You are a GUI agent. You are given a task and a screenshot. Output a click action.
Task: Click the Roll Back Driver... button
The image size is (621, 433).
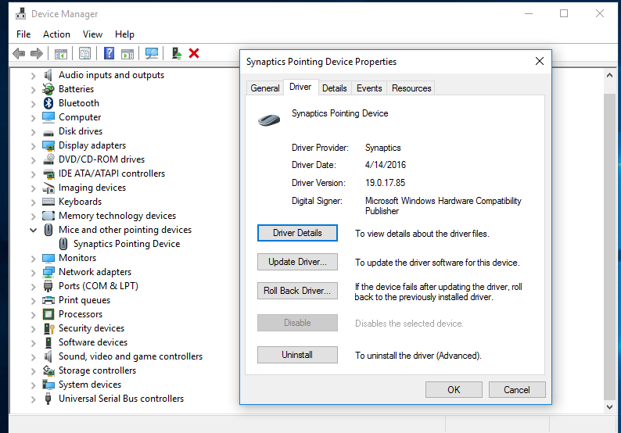pyautogui.click(x=297, y=291)
